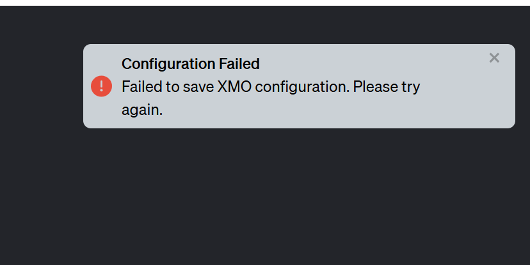Viewport: 530px width, 265px height.
Task: Click the "Failed to save XMO configuration" message
Action: 270,87
